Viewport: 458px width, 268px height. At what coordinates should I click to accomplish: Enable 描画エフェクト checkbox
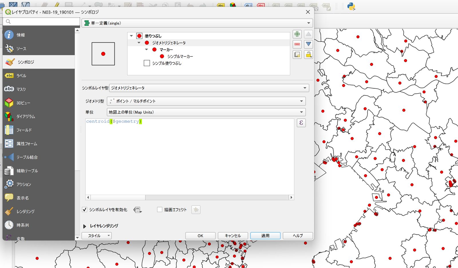pyautogui.click(x=160, y=210)
